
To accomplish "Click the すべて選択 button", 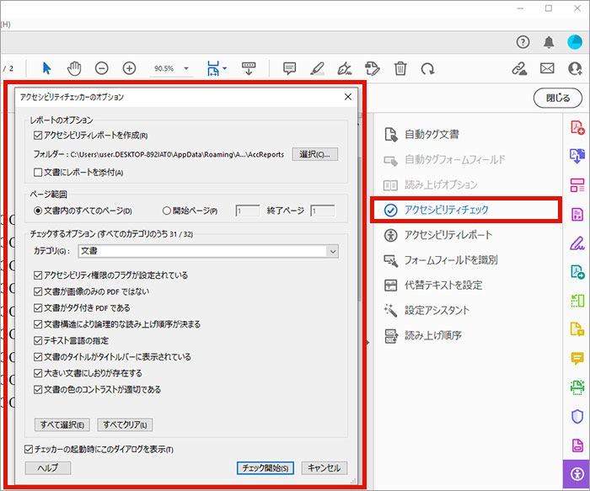I will click(x=62, y=424).
